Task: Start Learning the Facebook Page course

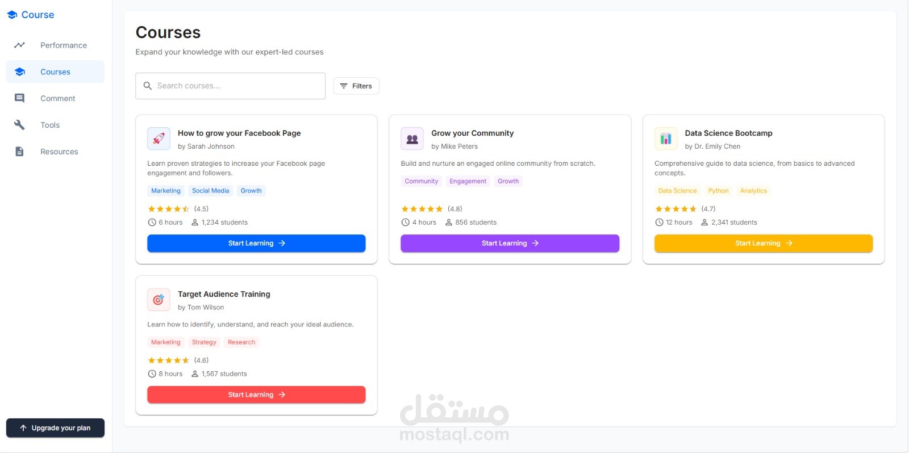Action: 256,243
